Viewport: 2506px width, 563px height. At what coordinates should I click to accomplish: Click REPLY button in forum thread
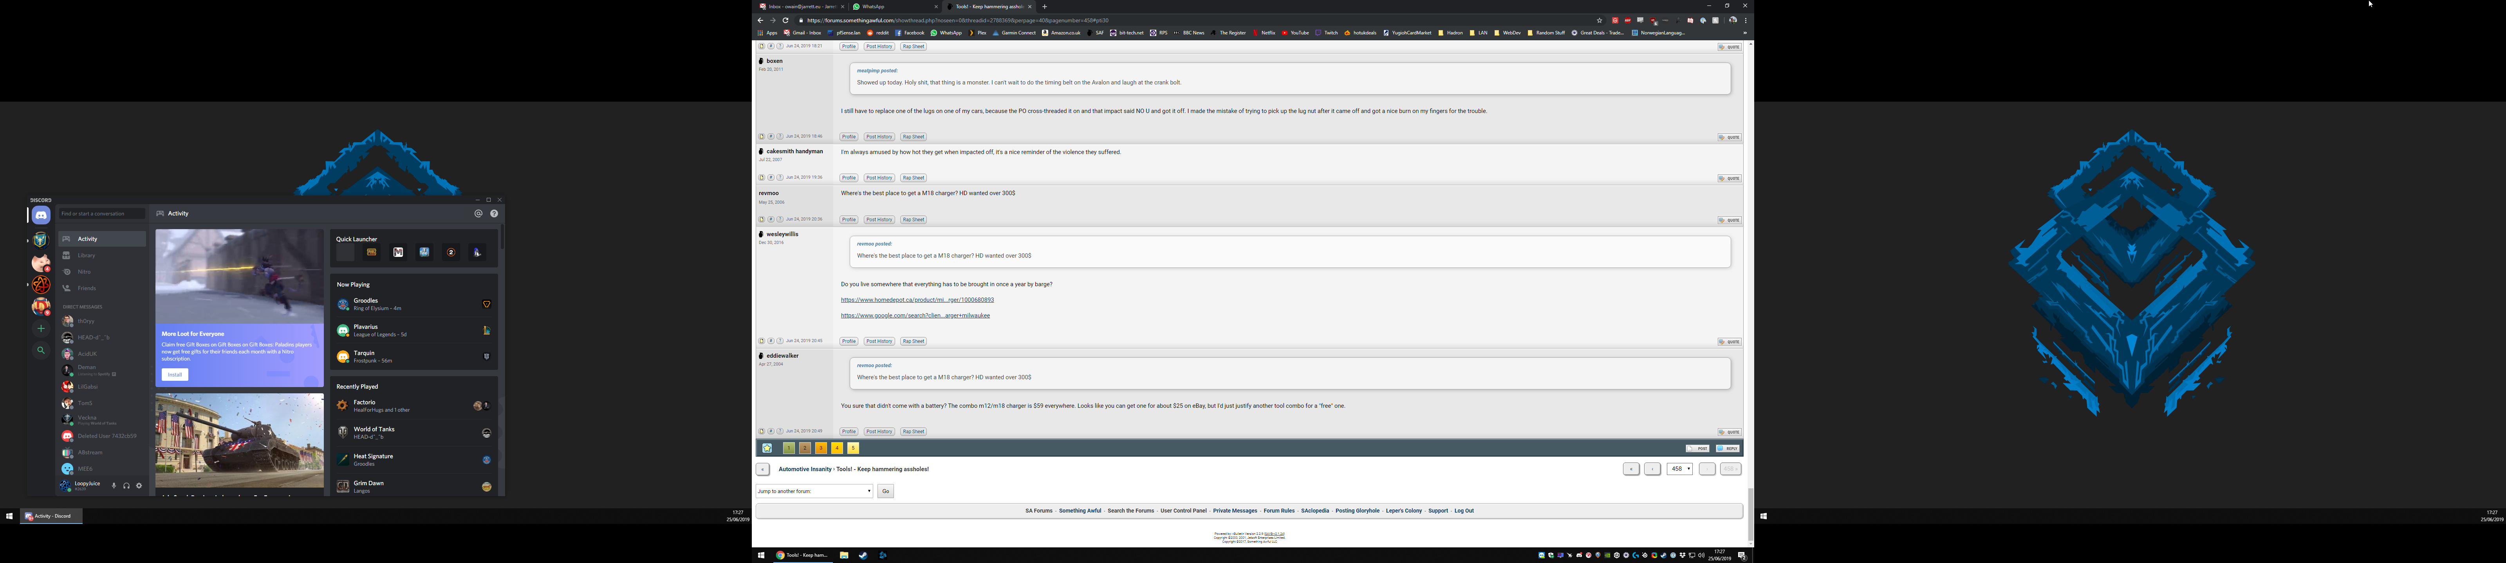tap(1728, 448)
